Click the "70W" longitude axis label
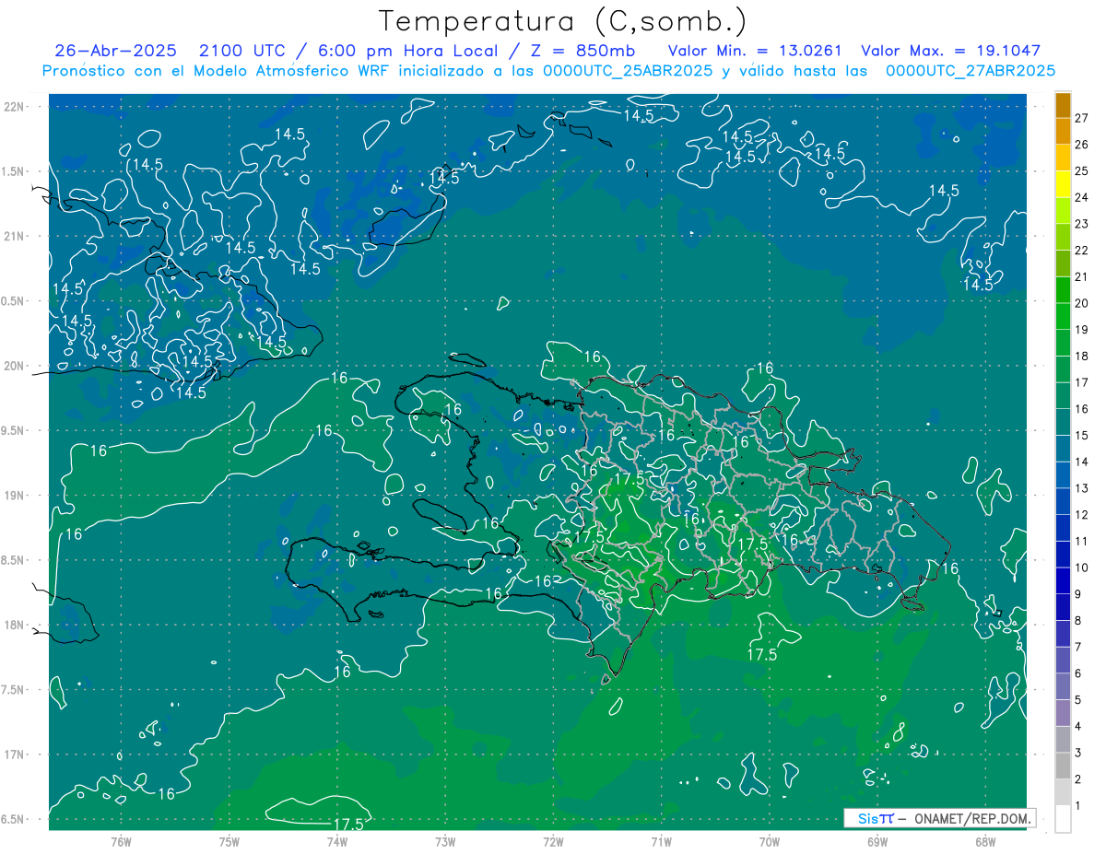 pyautogui.click(x=770, y=841)
